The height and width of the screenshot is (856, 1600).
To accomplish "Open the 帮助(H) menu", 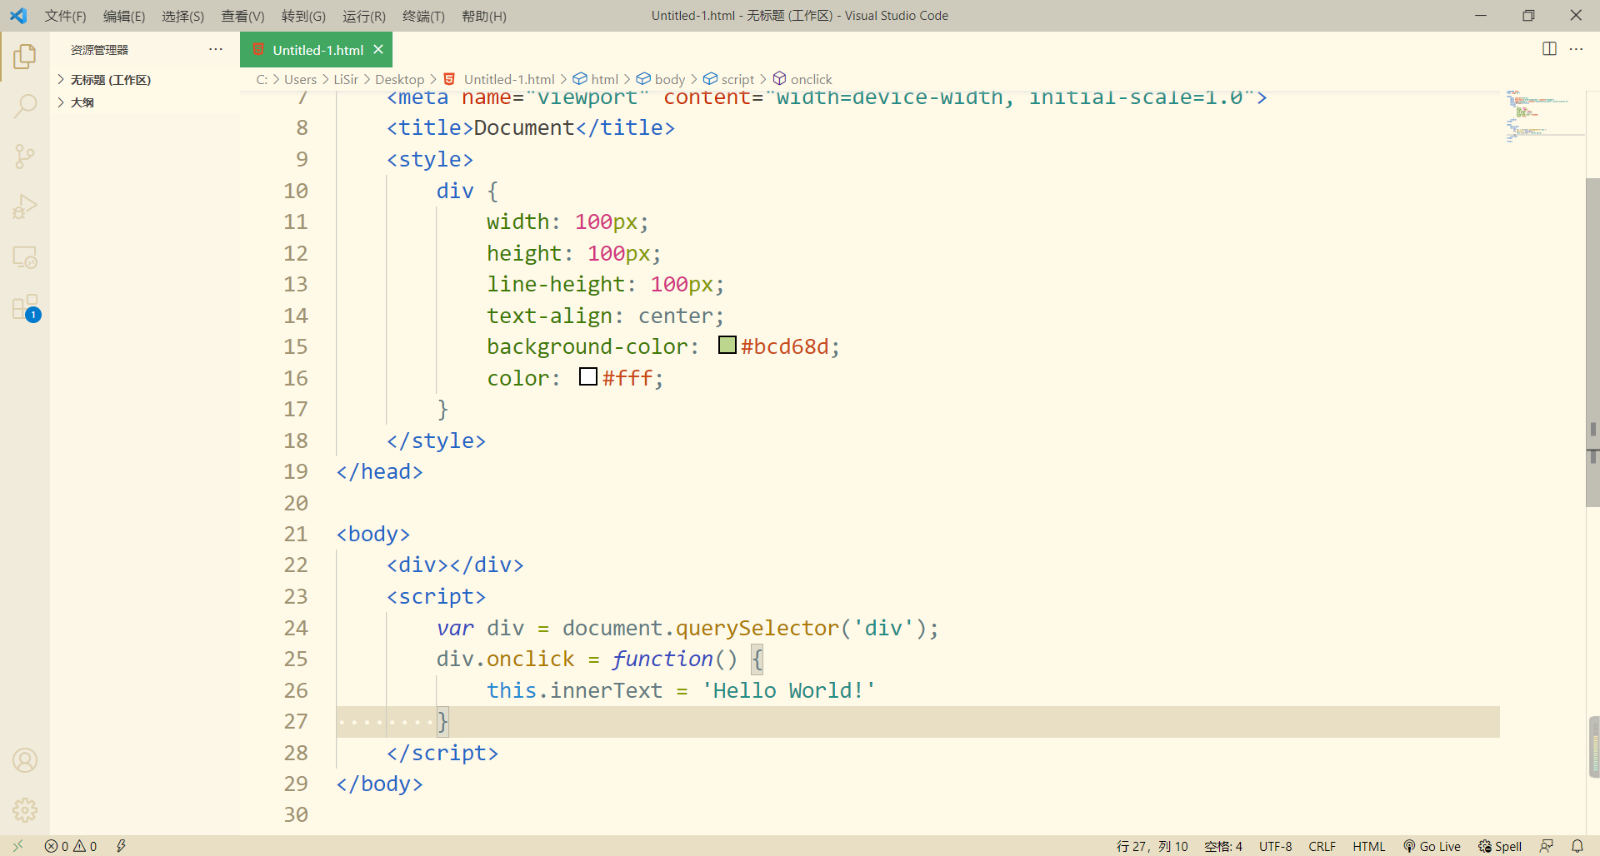I will coord(484,16).
